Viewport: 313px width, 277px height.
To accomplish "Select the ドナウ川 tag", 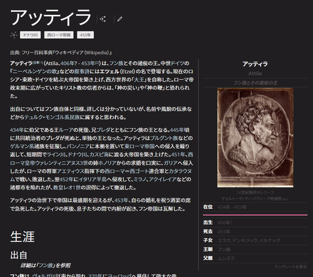I will tap(30, 35).
